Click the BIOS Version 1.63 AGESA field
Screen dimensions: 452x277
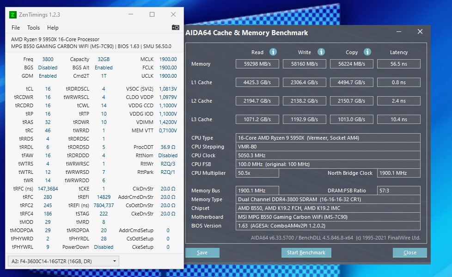tap(328, 226)
